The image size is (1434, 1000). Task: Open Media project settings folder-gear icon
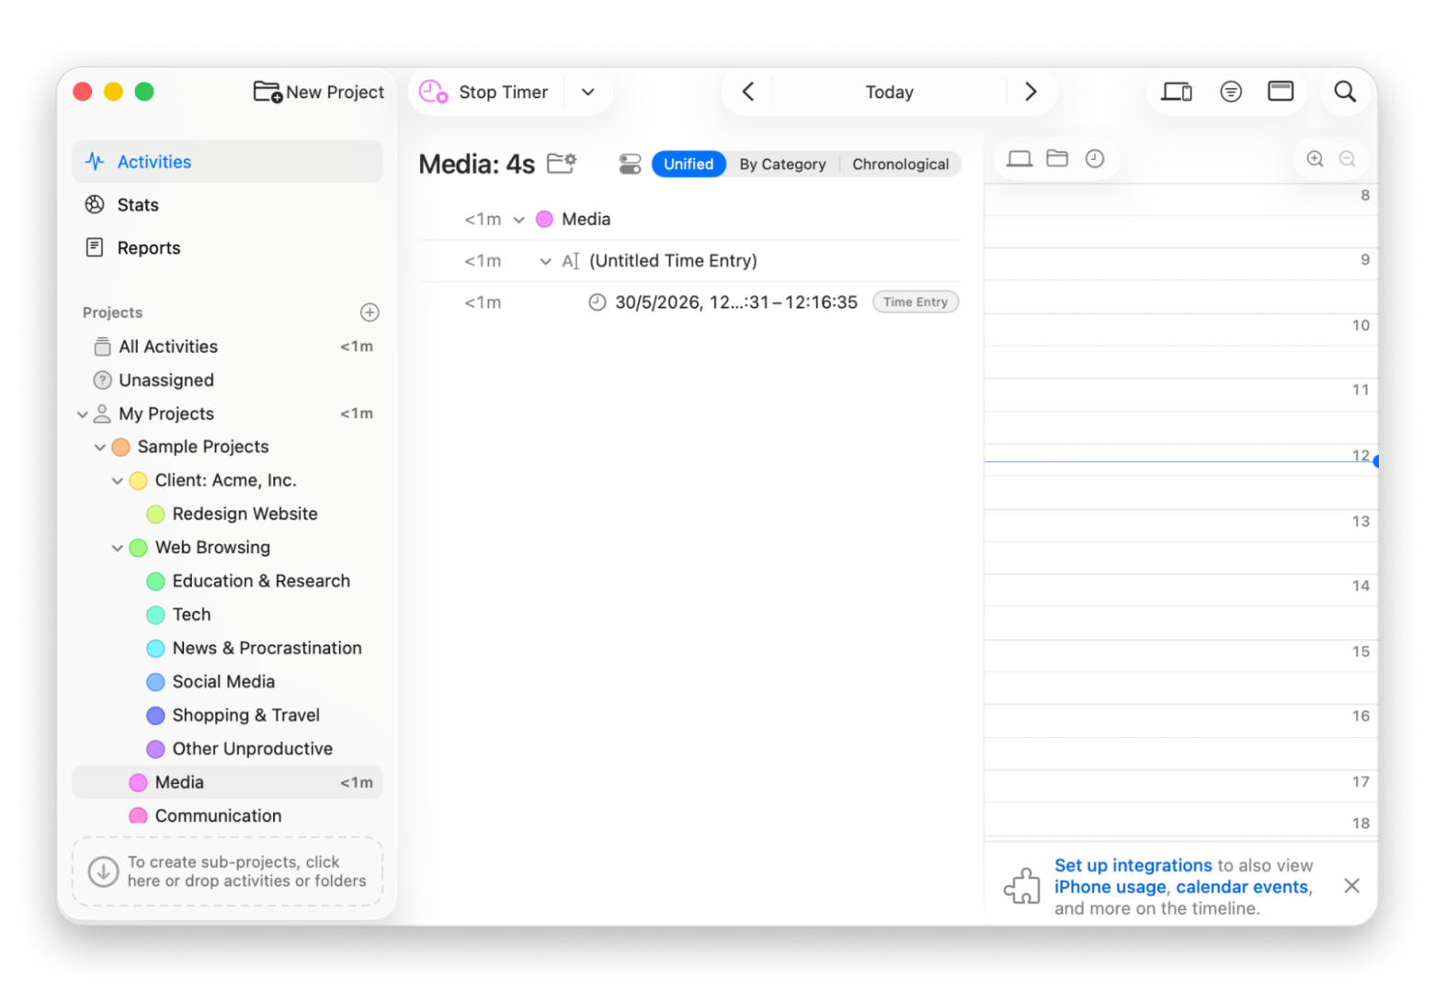point(562,163)
